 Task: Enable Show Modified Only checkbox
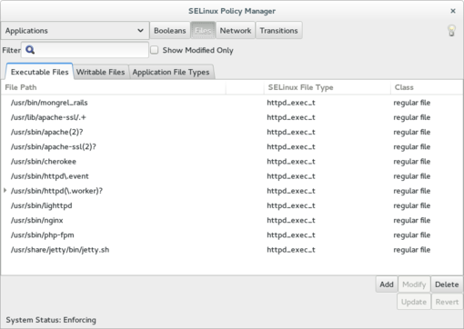tap(155, 50)
